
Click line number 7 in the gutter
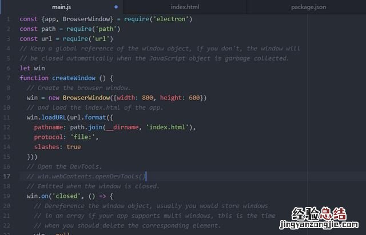point(9,78)
